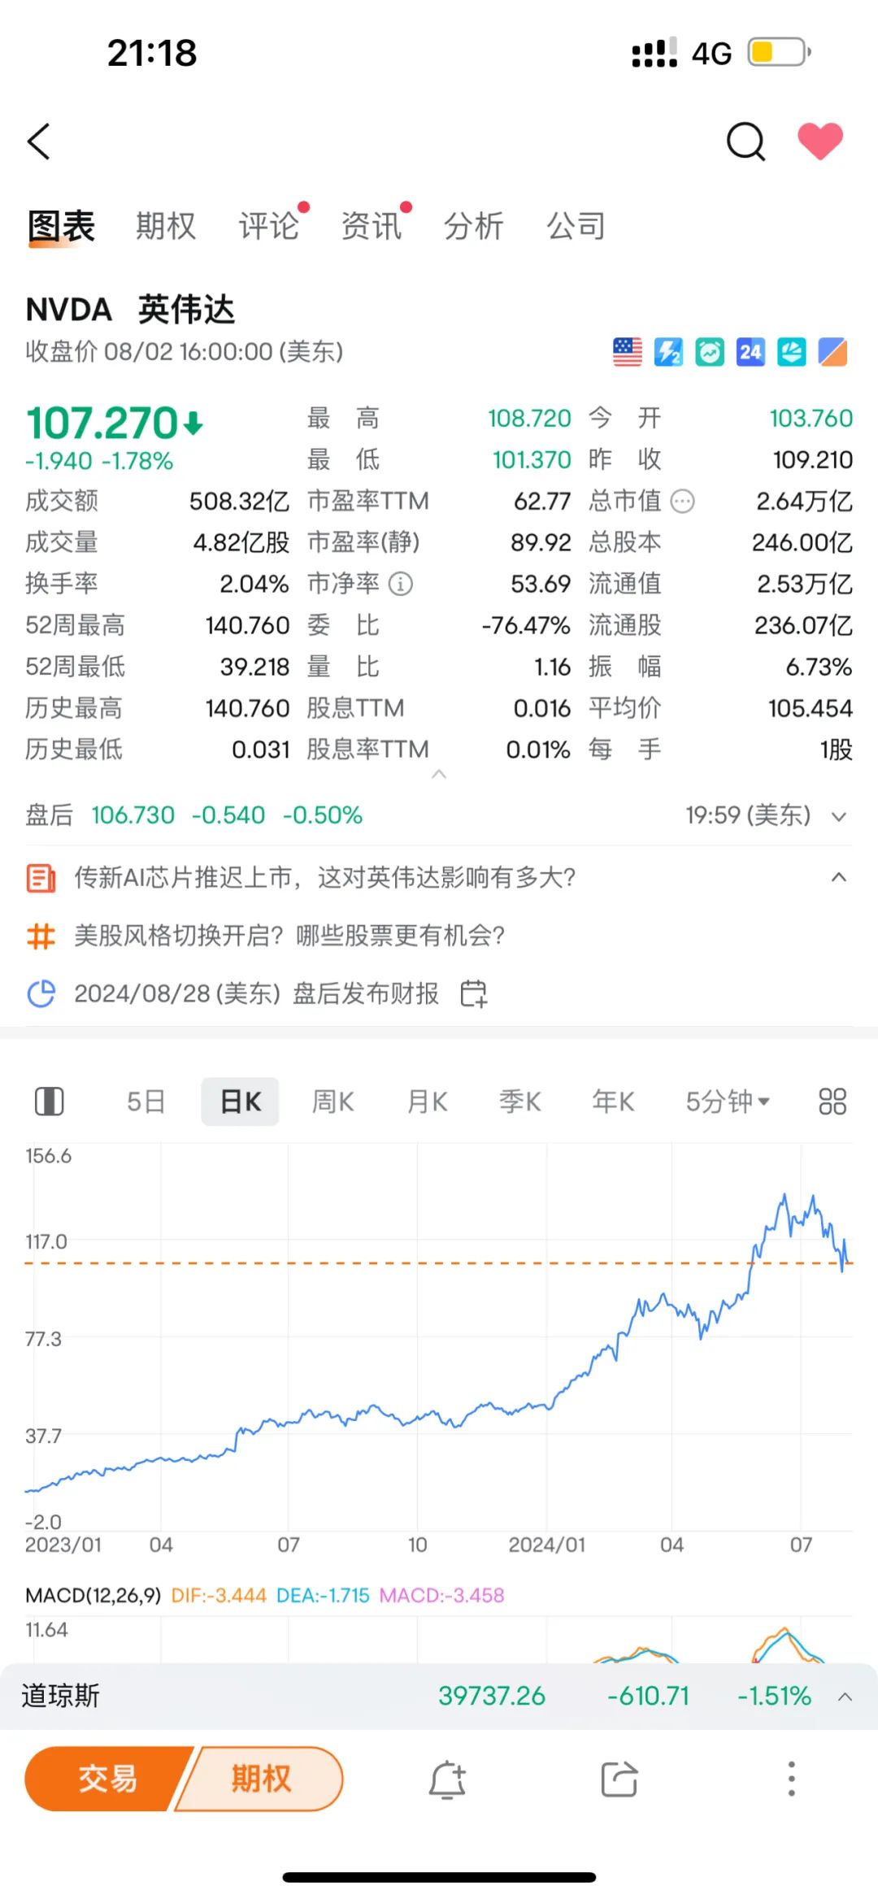Tap the 52周最高 value 140.760
This screenshot has width=878, height=1899.
tap(247, 625)
